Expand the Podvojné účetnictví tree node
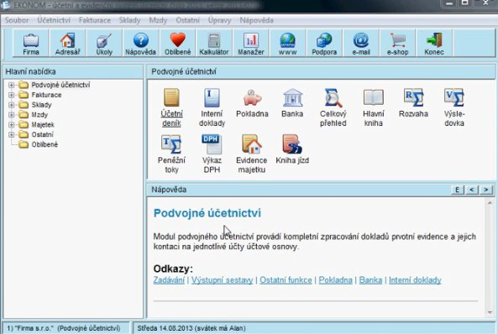498x334 pixels. click(12, 85)
